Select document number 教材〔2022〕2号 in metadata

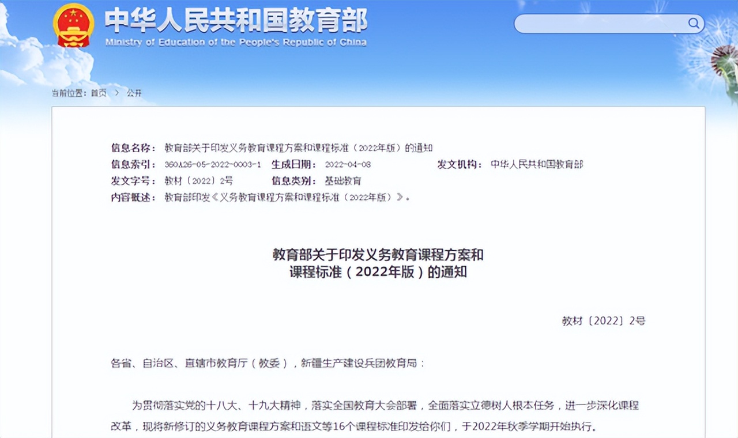click(x=199, y=181)
